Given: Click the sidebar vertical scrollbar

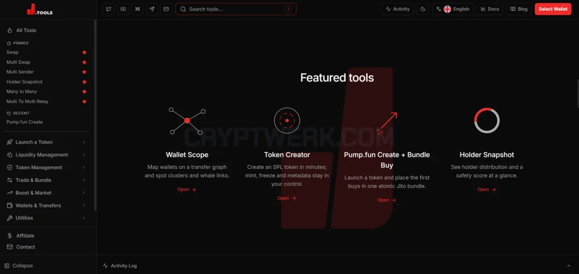Looking at the screenshot, I should click(x=95, y=115).
